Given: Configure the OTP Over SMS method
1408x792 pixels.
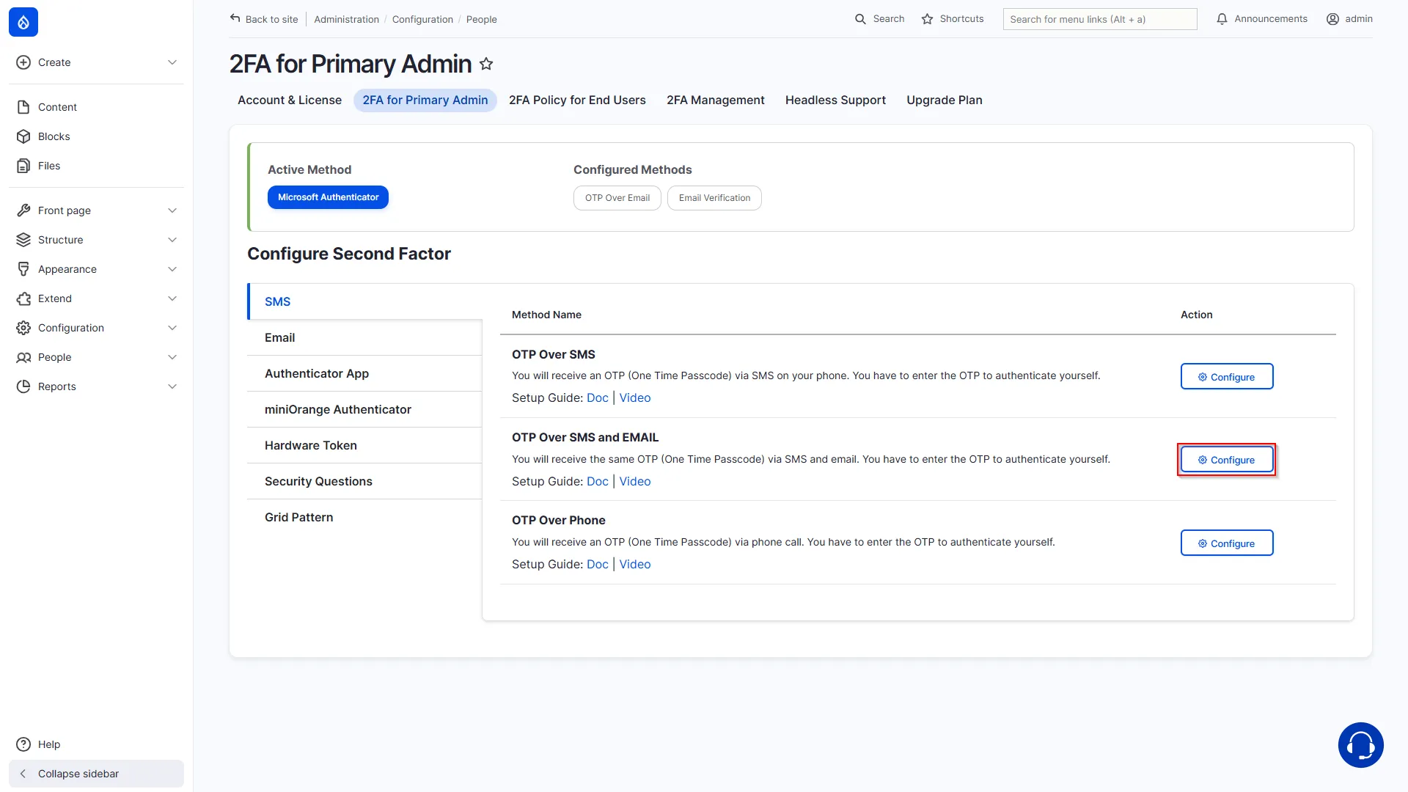Looking at the screenshot, I should click(x=1227, y=377).
